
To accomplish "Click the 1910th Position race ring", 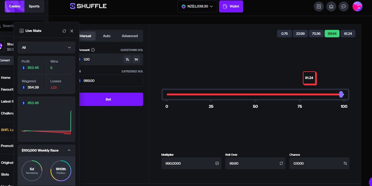I will point(61,171).
